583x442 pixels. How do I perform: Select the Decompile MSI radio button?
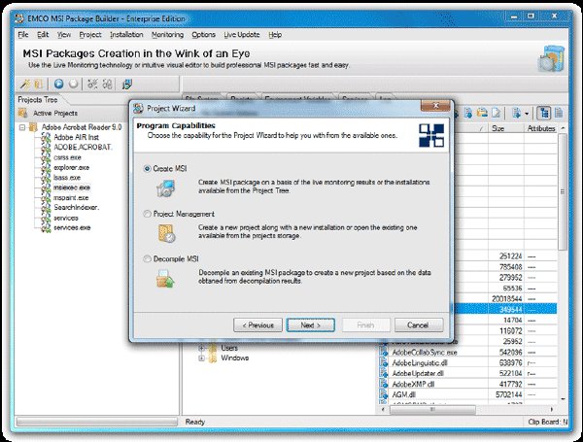point(148,258)
